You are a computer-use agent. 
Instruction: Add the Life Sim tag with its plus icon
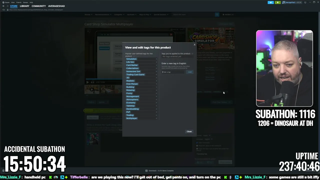156,62
